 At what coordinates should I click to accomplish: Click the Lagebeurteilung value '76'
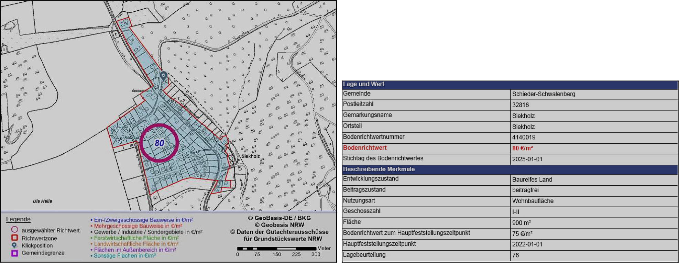click(x=515, y=255)
